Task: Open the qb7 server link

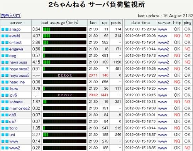Action: click(x=13, y=122)
